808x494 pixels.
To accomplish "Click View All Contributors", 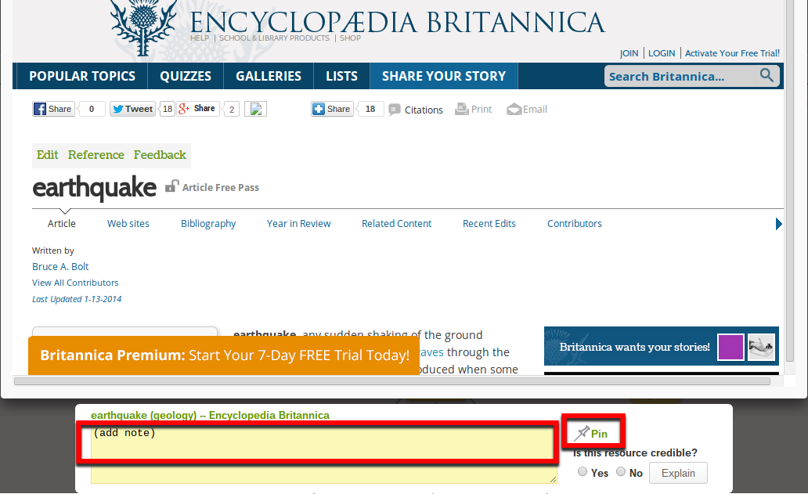I will 75,283.
